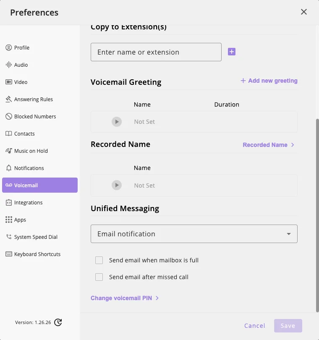
Task: Click the update check icon beside version
Action: (x=58, y=322)
